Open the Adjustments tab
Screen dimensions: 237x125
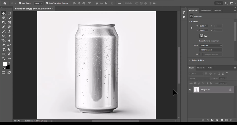tap(206, 10)
